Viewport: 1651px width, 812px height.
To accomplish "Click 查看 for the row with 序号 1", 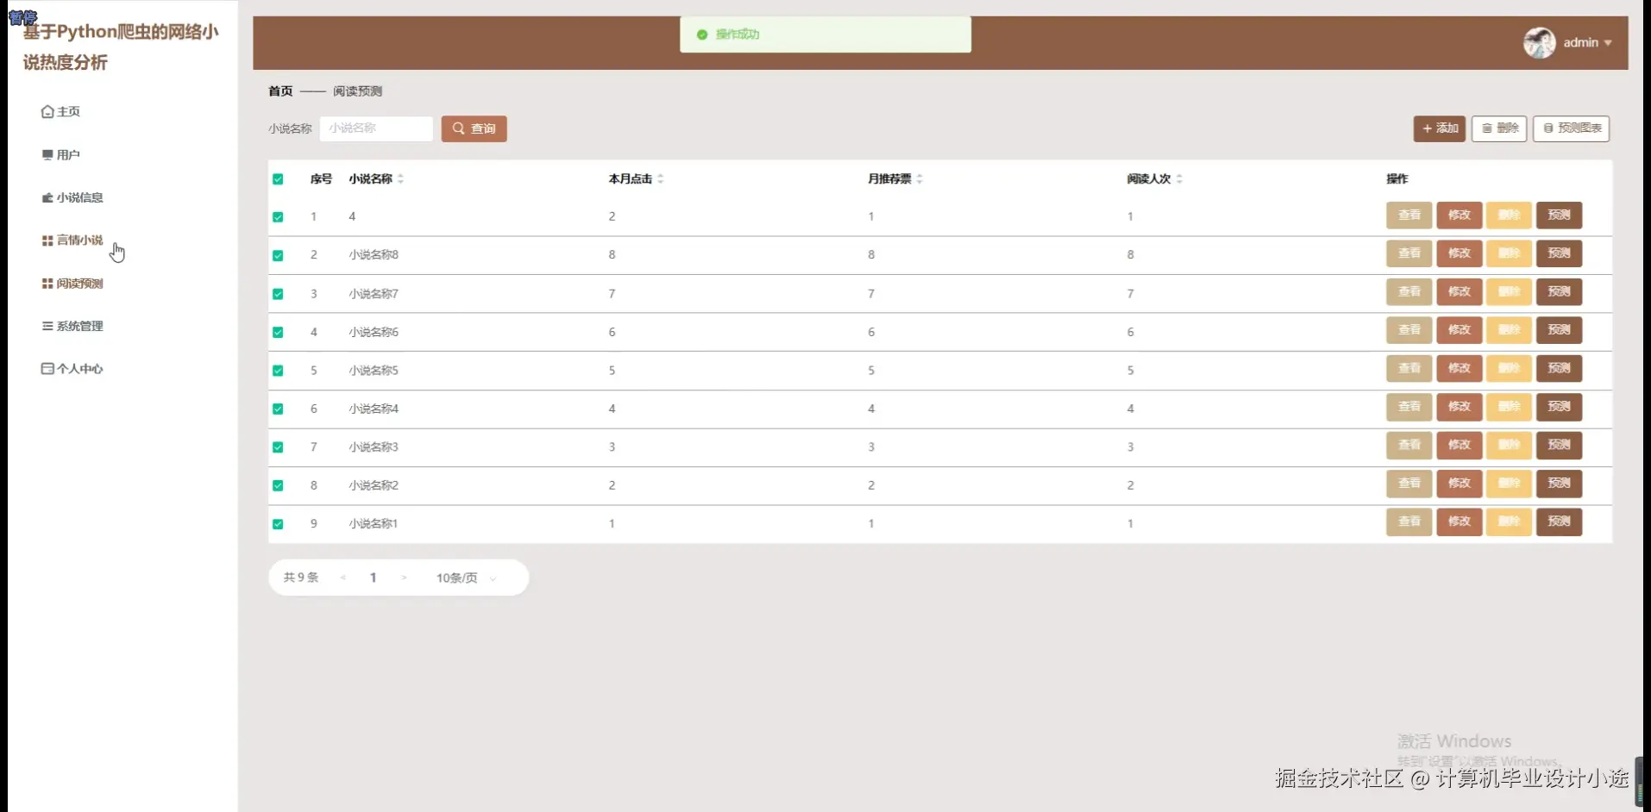I will tap(1409, 215).
